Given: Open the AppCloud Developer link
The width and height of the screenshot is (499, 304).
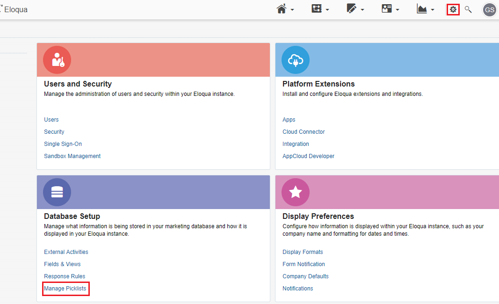Looking at the screenshot, I should 308,156.
